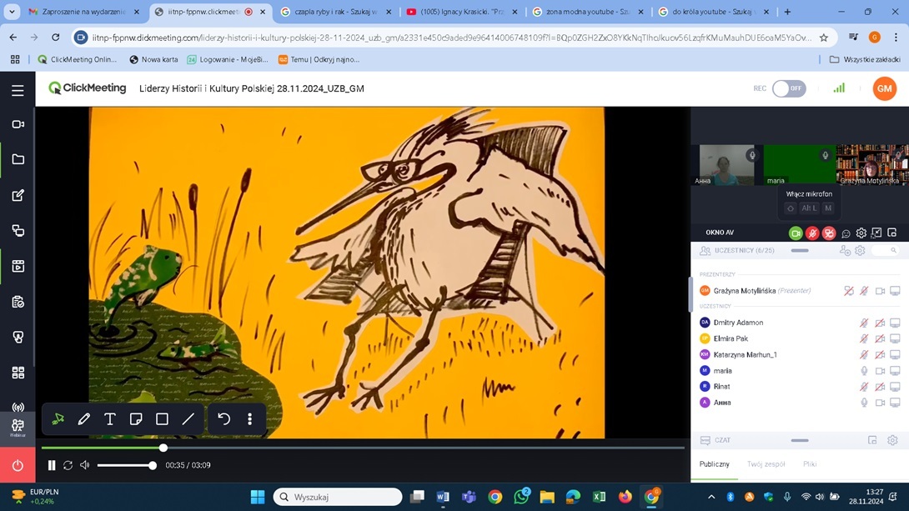Open participants panel settings gear
909x511 pixels.
click(x=860, y=251)
